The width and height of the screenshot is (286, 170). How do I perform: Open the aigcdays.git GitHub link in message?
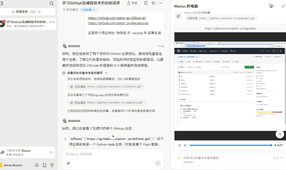tap(118, 23)
